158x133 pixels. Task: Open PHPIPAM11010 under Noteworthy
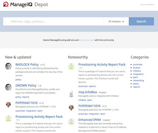89,106
